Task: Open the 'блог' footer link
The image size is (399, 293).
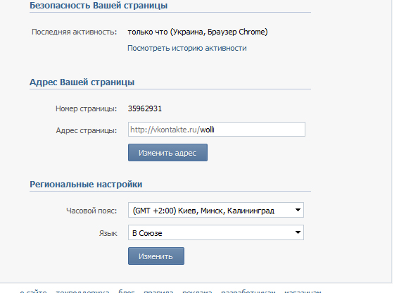Action: click(x=127, y=291)
